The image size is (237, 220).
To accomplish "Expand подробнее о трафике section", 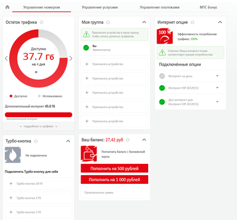I will pos(39,127).
